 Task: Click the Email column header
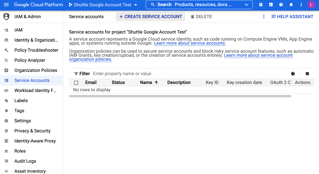(91, 82)
